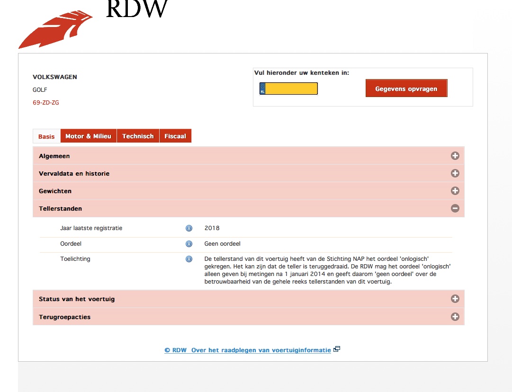Screen dimensions: 512x392
Task: Click the Vervaldata en historie header
Action: (249, 173)
